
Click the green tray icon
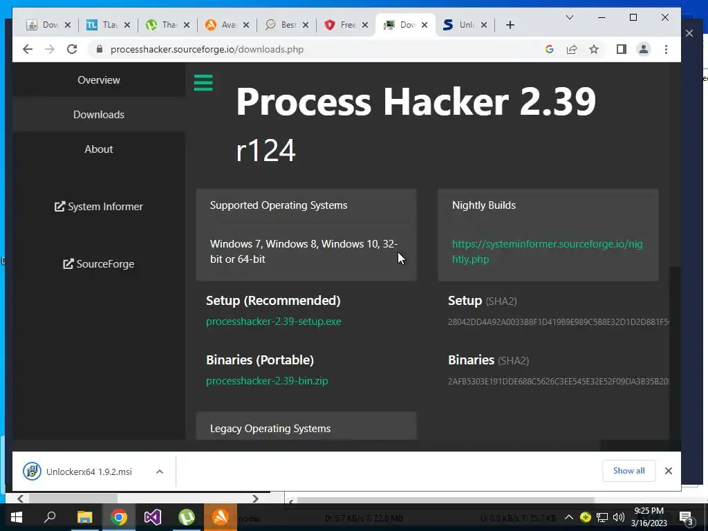click(586, 517)
